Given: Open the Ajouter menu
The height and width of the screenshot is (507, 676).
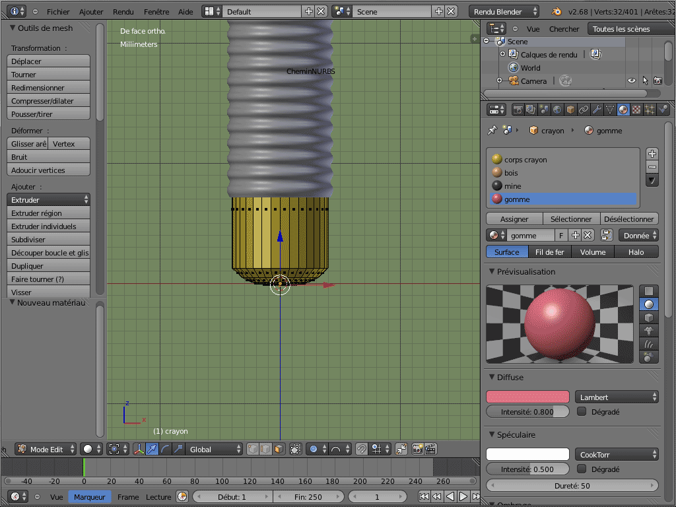Looking at the screenshot, I should pos(91,12).
